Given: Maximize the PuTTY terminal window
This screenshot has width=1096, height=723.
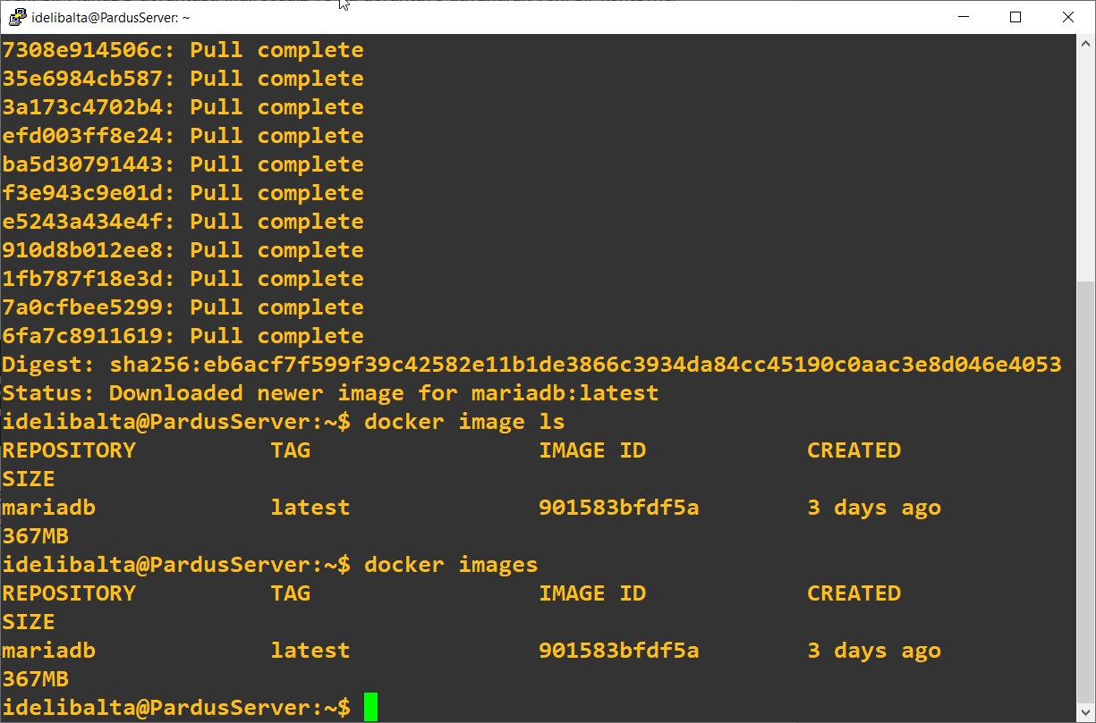Looking at the screenshot, I should tap(1015, 17).
